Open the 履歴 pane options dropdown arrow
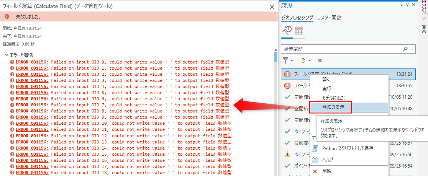Screen dimensions: 428x176 [x=401, y=5]
